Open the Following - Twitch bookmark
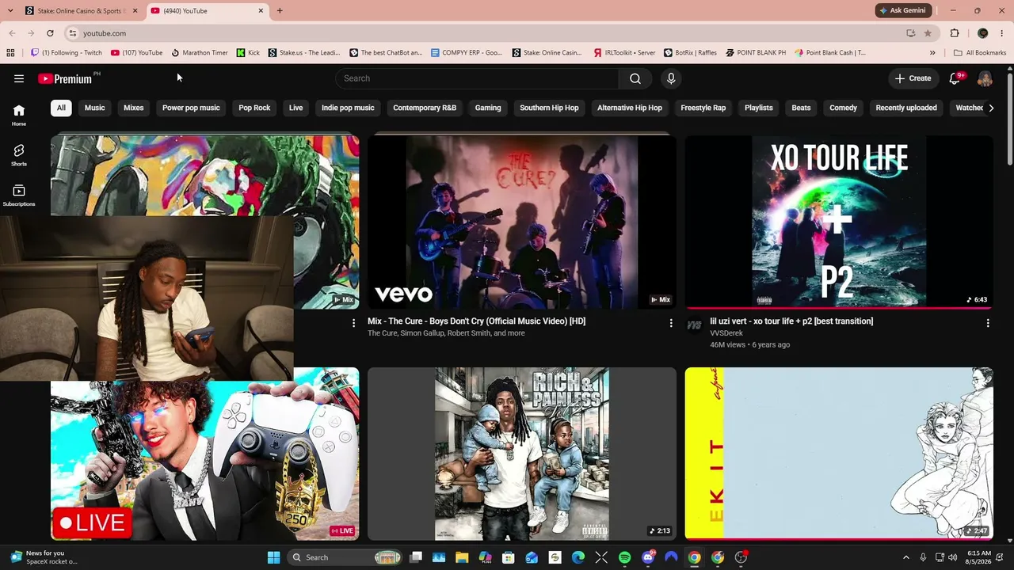 [66, 53]
